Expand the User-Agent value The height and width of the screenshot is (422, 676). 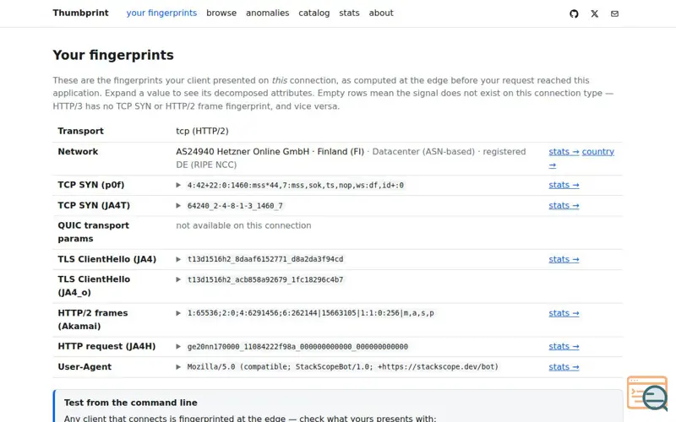(x=178, y=367)
